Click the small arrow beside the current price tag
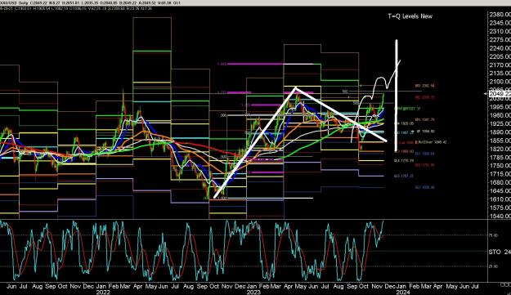511x295 pixels. [x=485, y=94]
